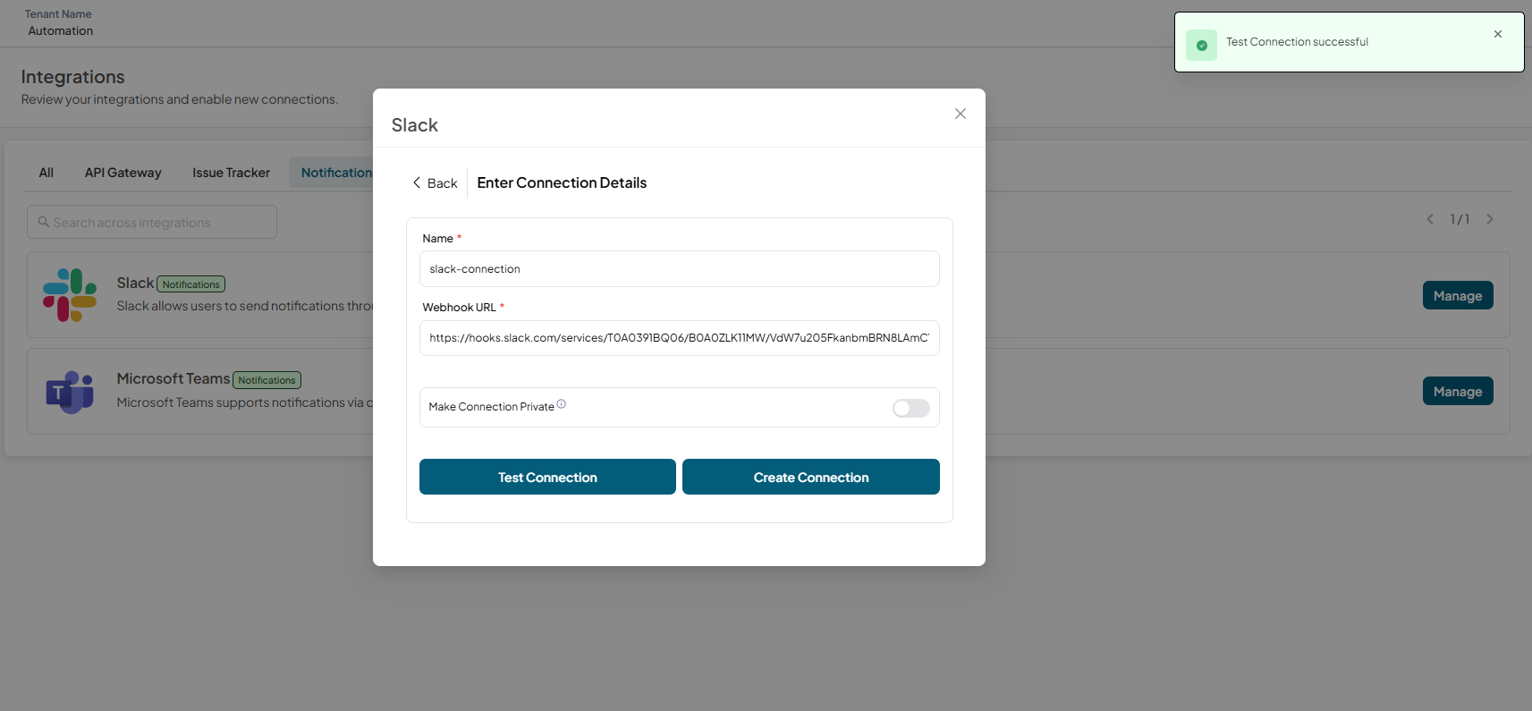The width and height of the screenshot is (1532, 711).
Task: Focus the Webhook URL input field
Action: [680, 338]
